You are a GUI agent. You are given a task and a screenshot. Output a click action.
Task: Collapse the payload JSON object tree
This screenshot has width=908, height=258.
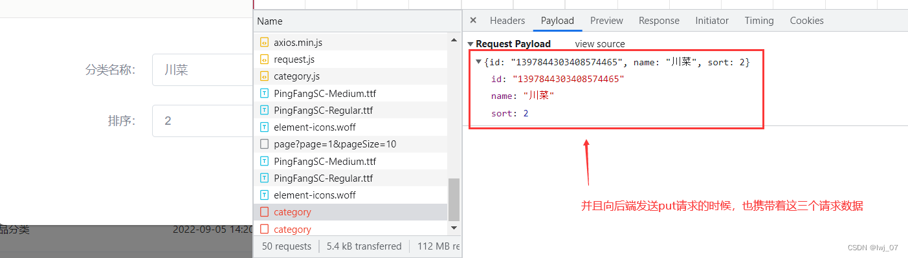coord(478,62)
